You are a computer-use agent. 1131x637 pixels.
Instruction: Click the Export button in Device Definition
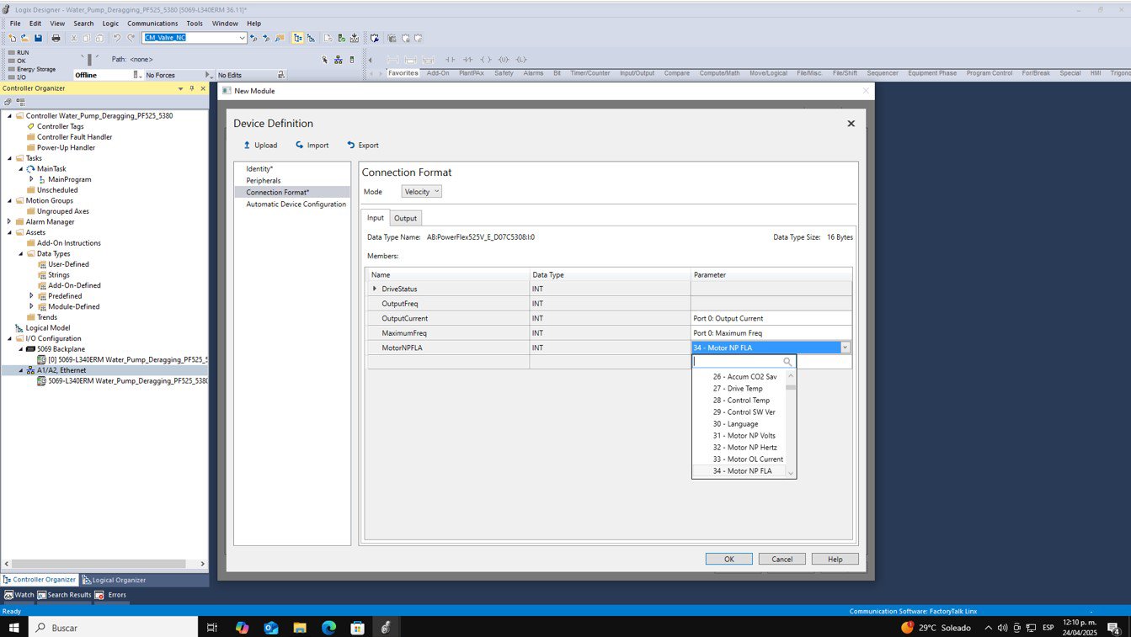click(x=363, y=145)
